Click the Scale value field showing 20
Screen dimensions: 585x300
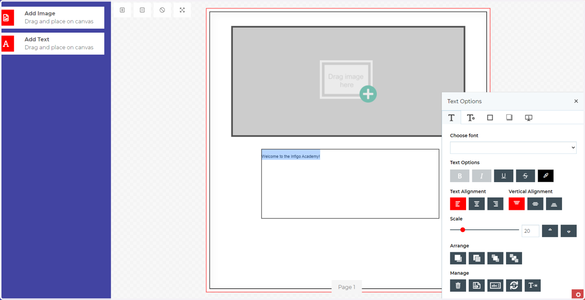click(x=530, y=231)
